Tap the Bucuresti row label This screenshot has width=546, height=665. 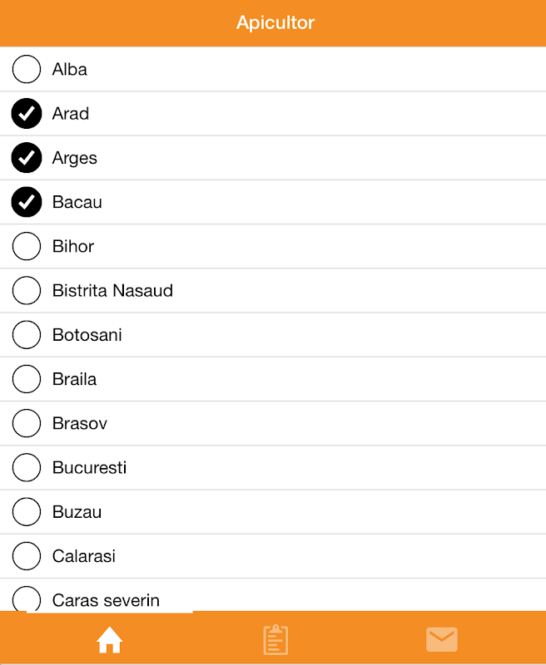click(89, 467)
